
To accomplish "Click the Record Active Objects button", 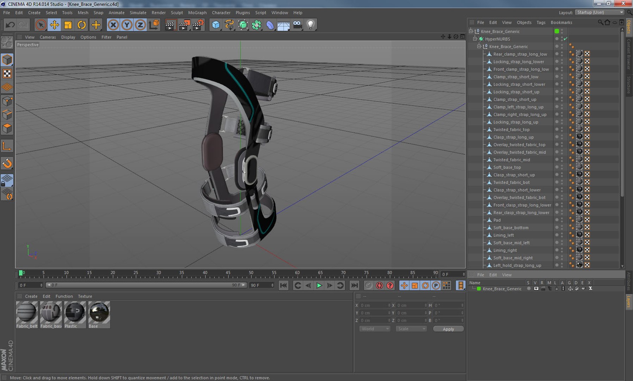I will point(369,285).
